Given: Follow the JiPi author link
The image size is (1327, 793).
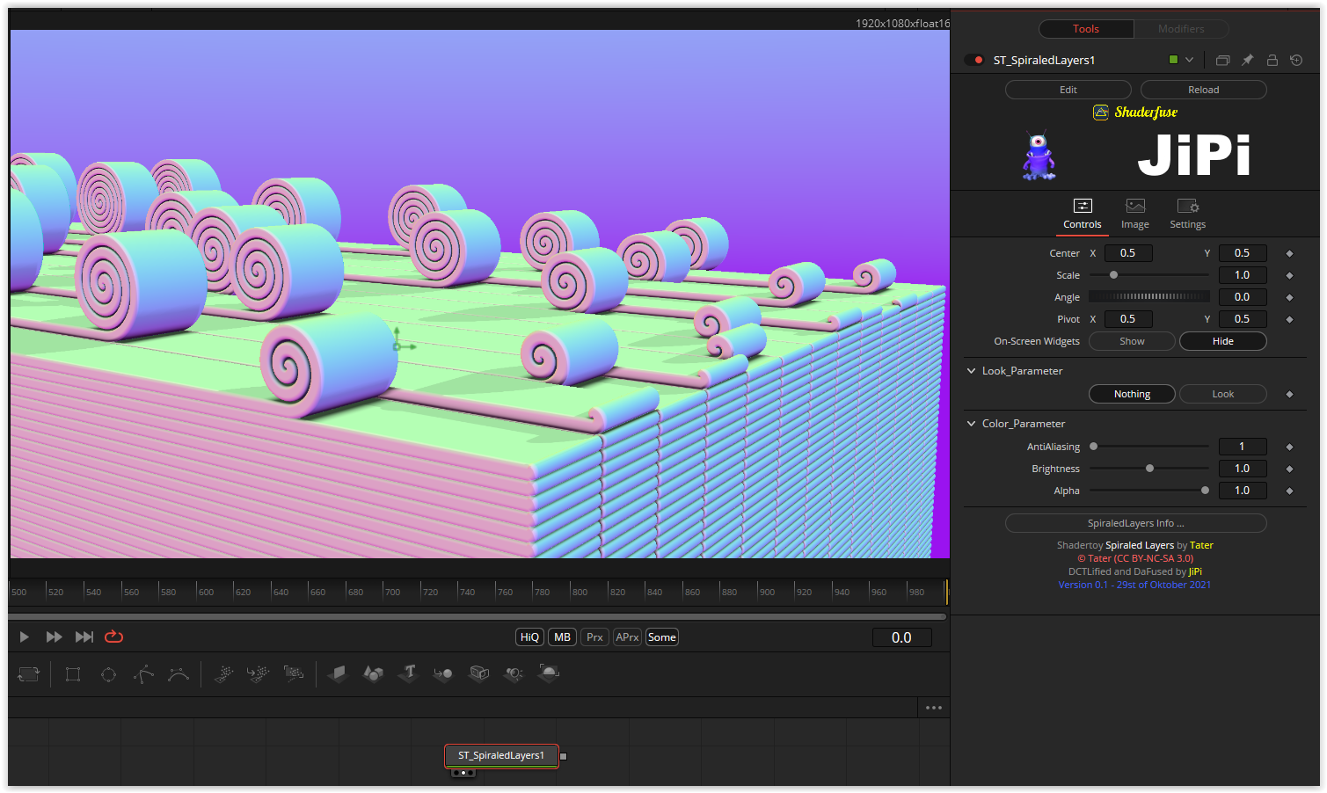Looking at the screenshot, I should point(1195,571).
